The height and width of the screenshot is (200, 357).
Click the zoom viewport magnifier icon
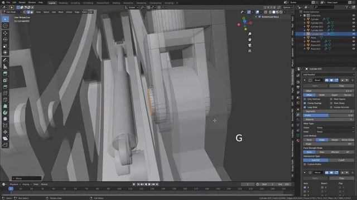pyautogui.click(x=250, y=34)
